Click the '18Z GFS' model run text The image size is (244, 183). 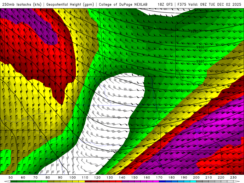click(x=165, y=4)
